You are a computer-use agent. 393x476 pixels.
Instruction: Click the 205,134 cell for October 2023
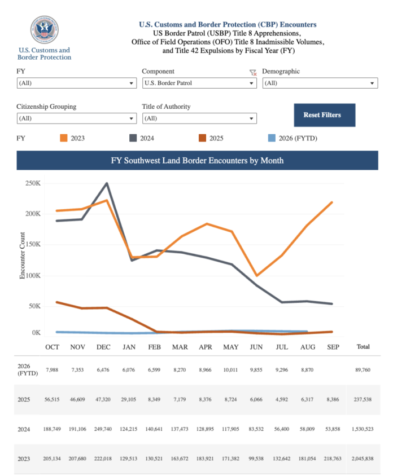click(x=52, y=459)
